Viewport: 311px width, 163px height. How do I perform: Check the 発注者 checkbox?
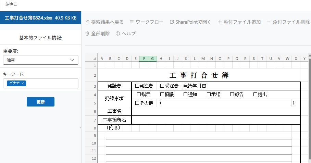point(137,86)
